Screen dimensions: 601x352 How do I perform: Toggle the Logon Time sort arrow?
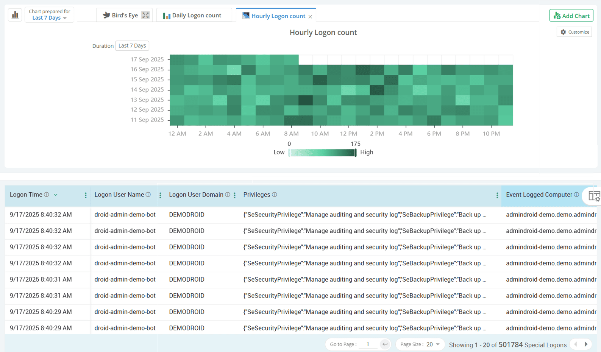click(x=56, y=195)
